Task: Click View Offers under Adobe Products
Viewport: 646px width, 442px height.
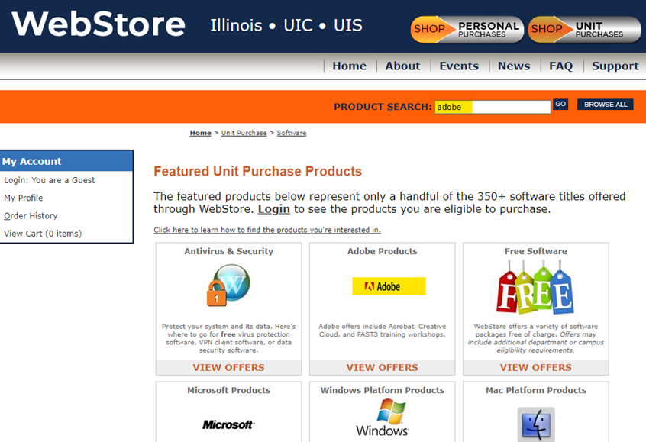Action: [x=382, y=367]
